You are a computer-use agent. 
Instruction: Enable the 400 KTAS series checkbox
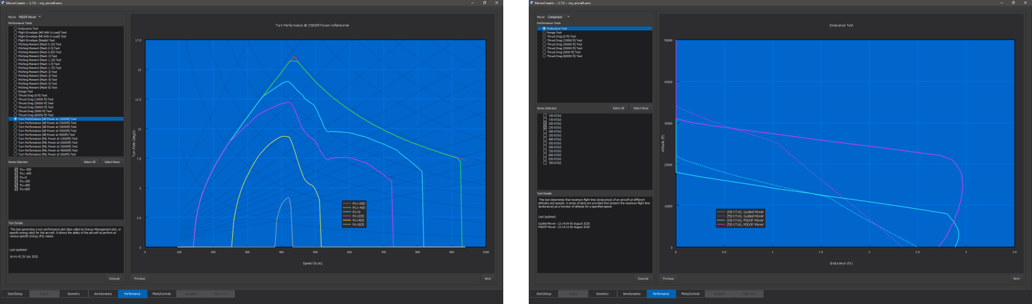545,139
